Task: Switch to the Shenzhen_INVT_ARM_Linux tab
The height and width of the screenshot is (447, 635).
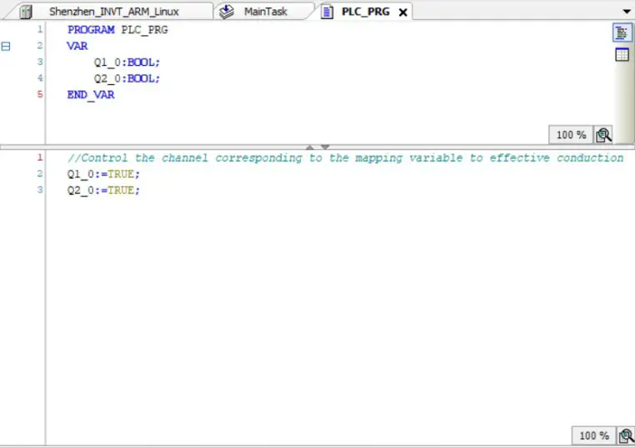Action: pyautogui.click(x=113, y=12)
